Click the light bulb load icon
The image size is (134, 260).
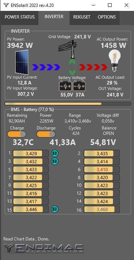click(114, 61)
